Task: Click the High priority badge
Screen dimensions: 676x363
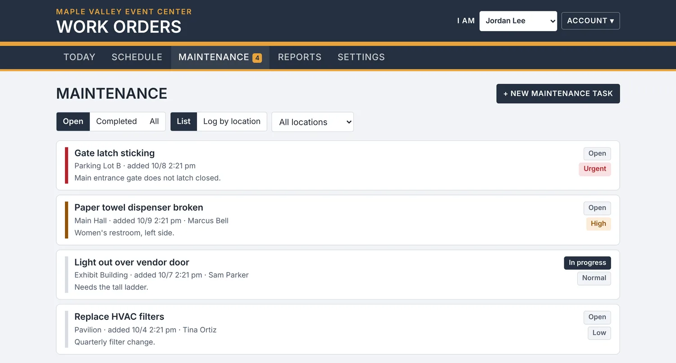Action: (x=598, y=224)
